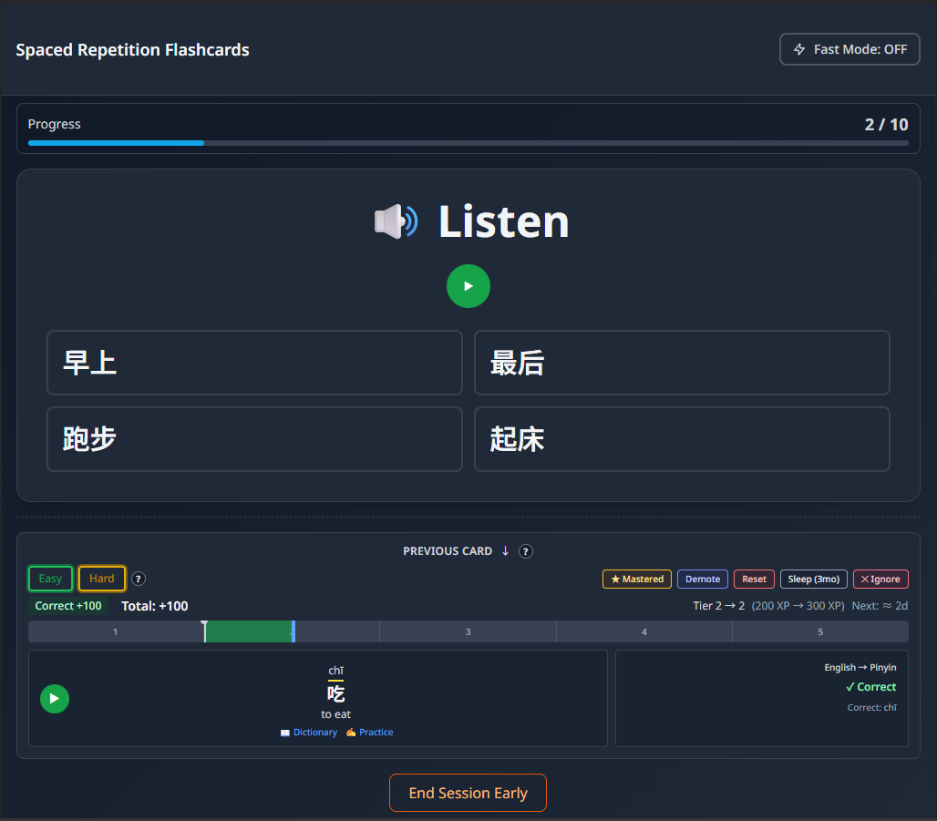The width and height of the screenshot is (937, 821).
Task: Open help icon next to Previous Card
Action: [x=525, y=551]
